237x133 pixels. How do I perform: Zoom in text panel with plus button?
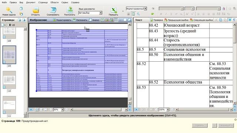point(172,110)
